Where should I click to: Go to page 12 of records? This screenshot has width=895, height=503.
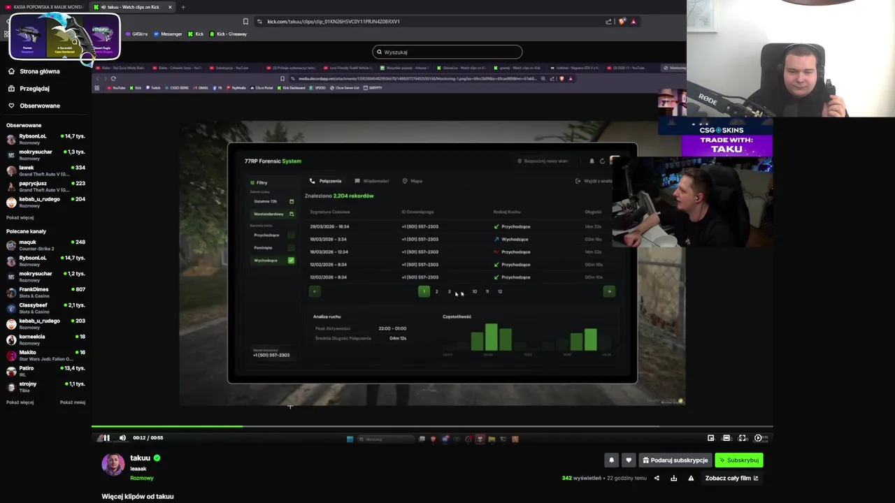[x=500, y=291]
